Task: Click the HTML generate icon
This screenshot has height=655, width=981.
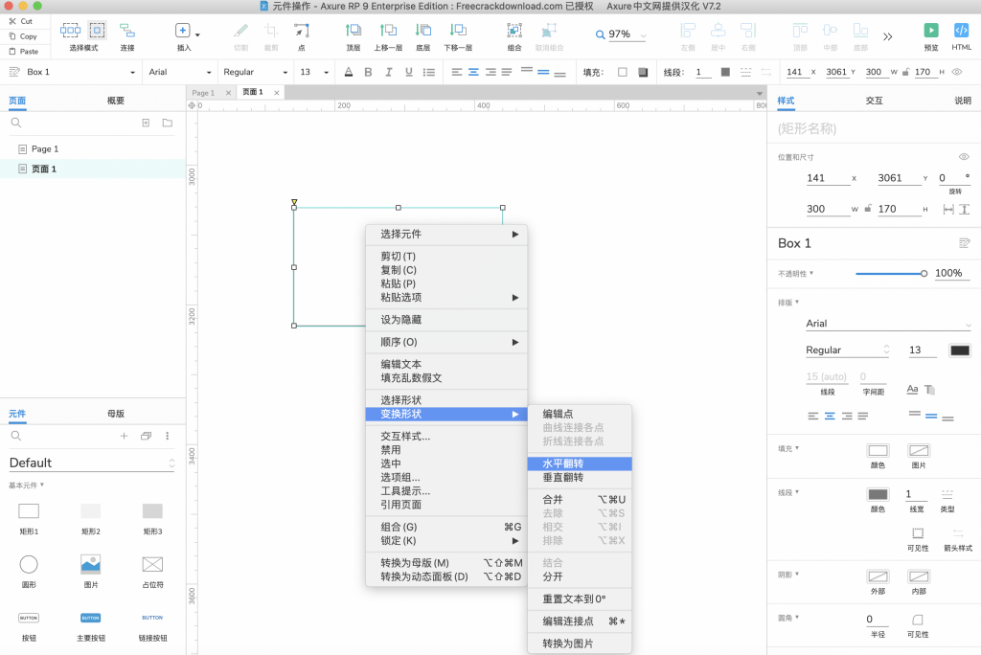Action: coord(961,31)
